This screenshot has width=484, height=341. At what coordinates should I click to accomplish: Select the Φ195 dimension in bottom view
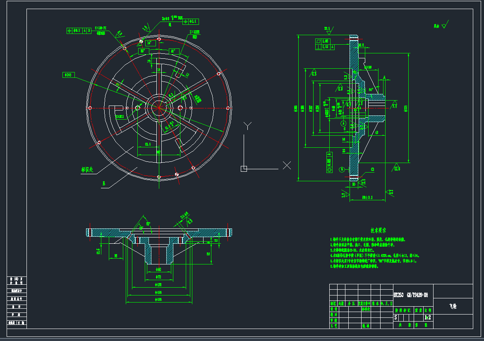158,299
